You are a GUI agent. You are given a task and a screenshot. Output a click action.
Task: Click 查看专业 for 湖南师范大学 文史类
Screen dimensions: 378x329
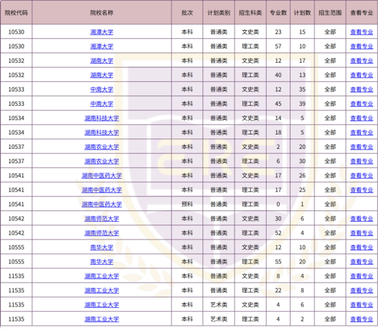362,218
